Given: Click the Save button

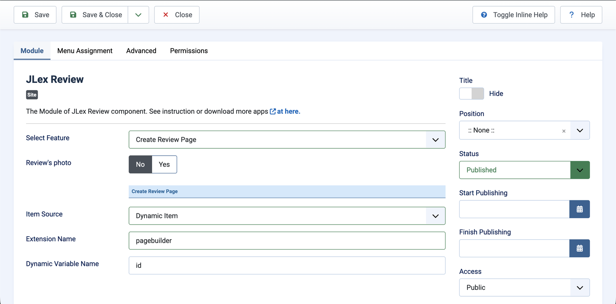Looking at the screenshot, I should click(x=35, y=15).
